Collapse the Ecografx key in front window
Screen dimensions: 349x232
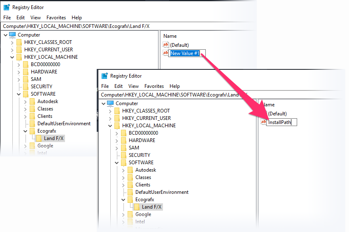[x=123, y=200]
